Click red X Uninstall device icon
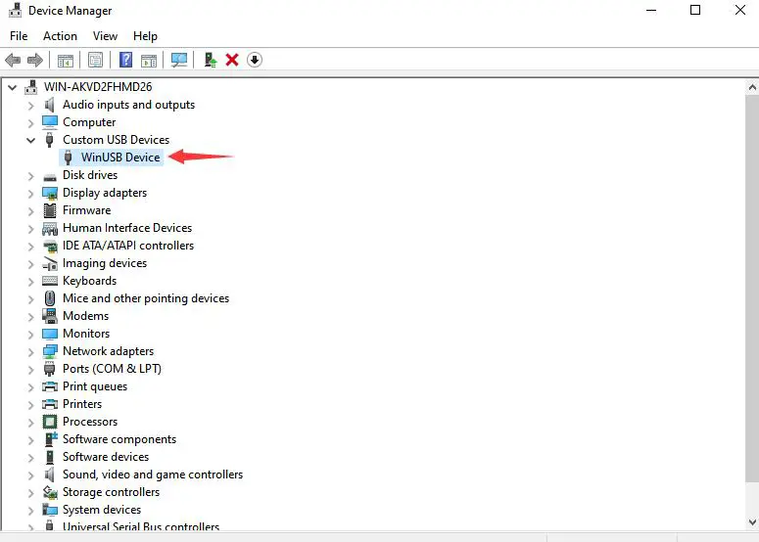Image resolution: width=759 pixels, height=542 pixels. (232, 60)
